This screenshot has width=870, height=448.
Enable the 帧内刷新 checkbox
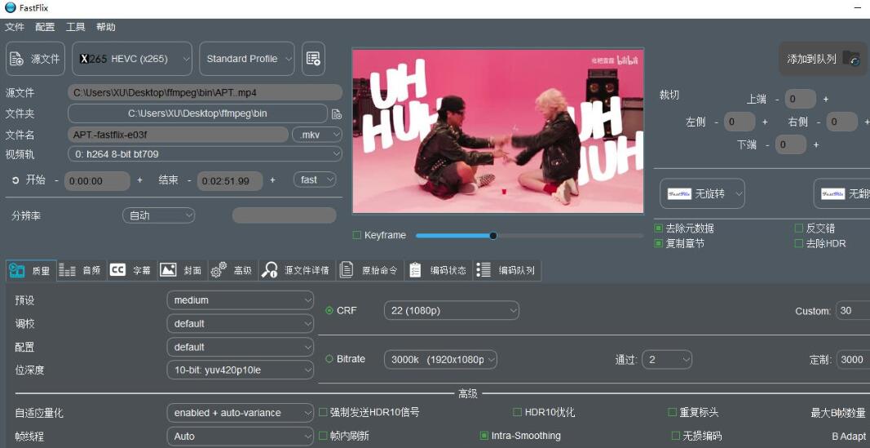(x=323, y=436)
